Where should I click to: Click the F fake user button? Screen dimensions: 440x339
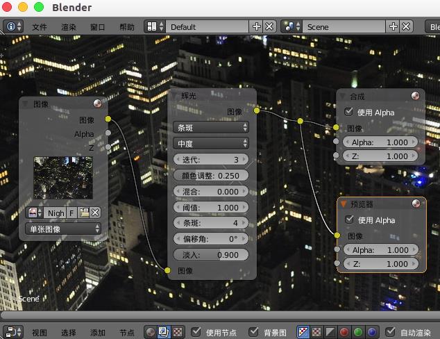[71, 213]
